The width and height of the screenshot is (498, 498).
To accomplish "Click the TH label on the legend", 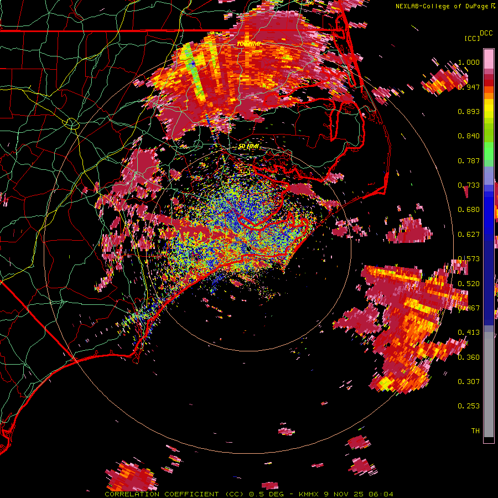I will point(475,431).
